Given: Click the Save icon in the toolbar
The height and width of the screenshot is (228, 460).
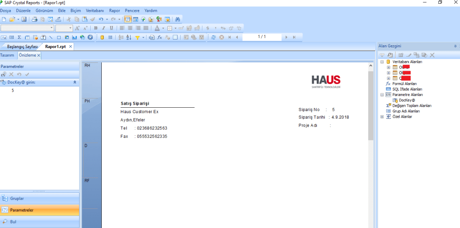Looking at the screenshot, I should 24,19.
